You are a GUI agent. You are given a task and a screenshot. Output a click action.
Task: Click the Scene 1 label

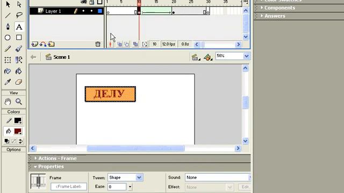62,57
